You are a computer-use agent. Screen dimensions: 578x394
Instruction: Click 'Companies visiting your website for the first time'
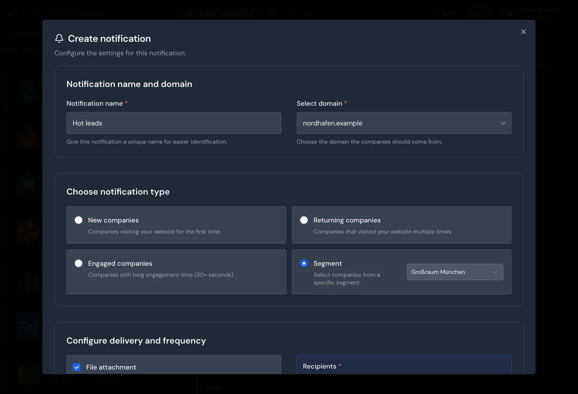point(154,231)
